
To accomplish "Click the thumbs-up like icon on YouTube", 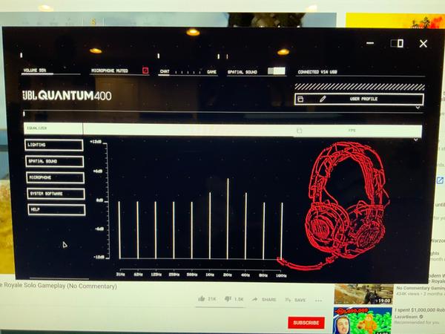I will pyautogui.click(x=202, y=298).
